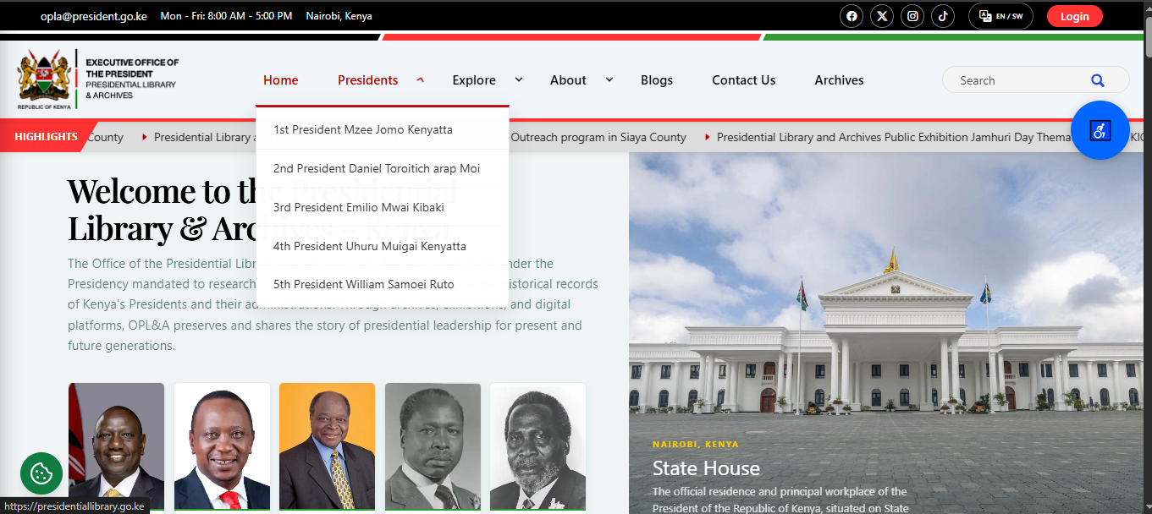The image size is (1152, 514).
Task: Open the portrait with the orange background
Action: [x=327, y=446]
